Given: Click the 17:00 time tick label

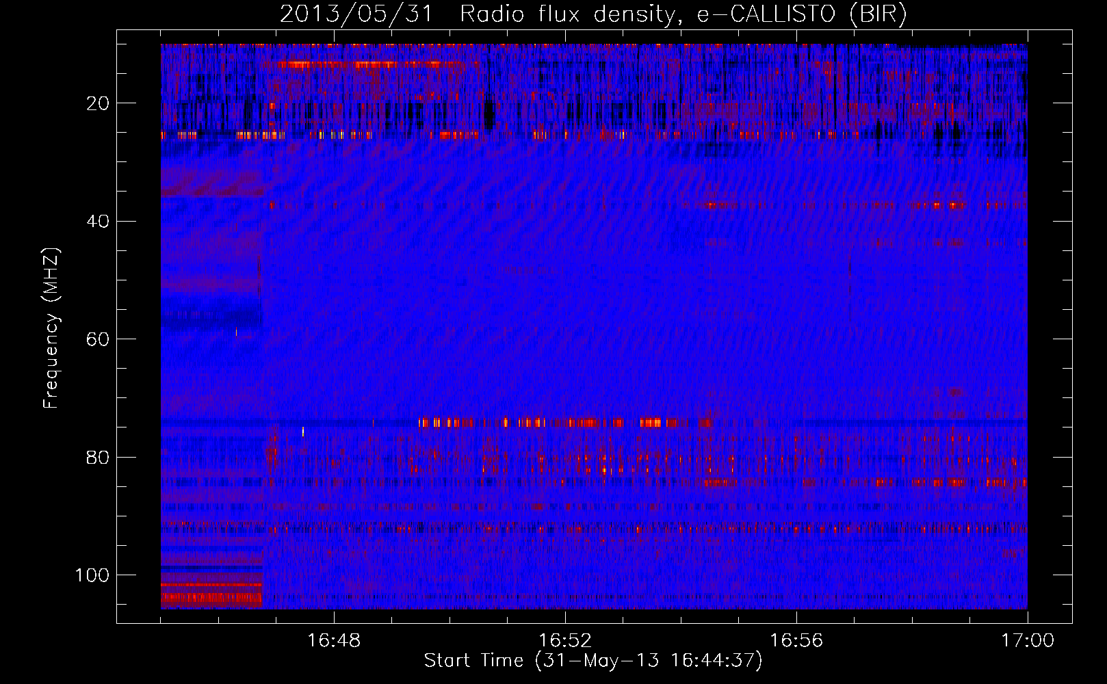Looking at the screenshot, I should point(1028,641).
